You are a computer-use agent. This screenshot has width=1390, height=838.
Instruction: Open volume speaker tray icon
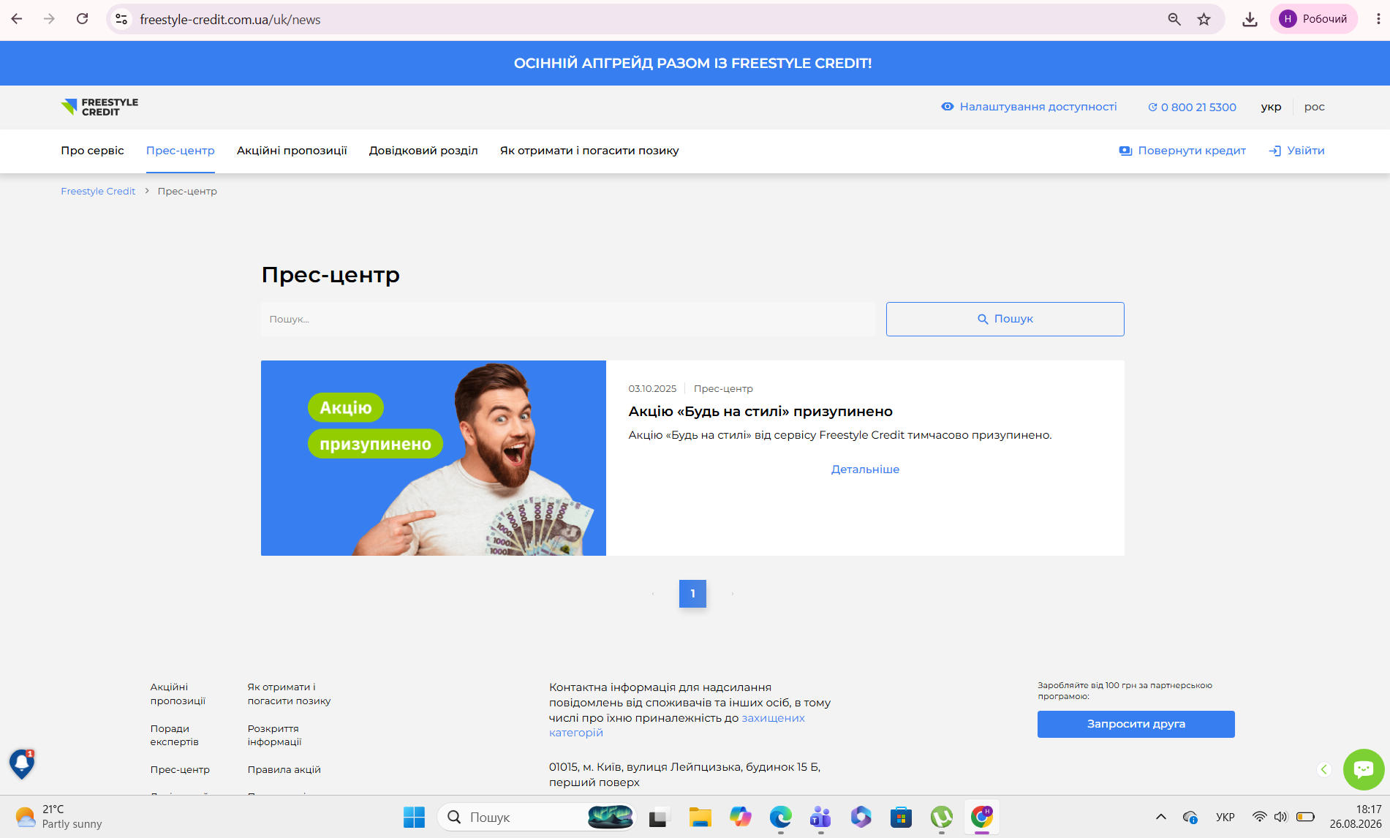(x=1280, y=818)
